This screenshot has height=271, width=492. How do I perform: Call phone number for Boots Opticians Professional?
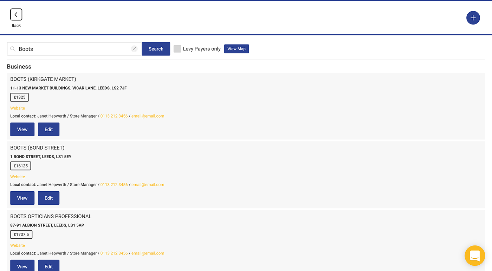114,253
